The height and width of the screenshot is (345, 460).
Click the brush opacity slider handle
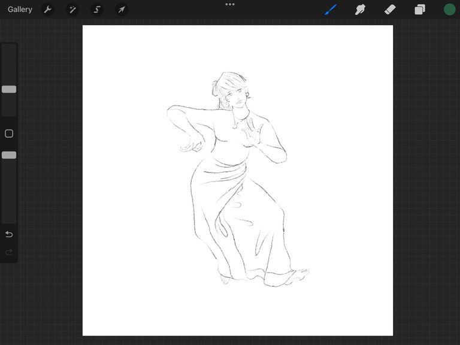click(x=9, y=155)
